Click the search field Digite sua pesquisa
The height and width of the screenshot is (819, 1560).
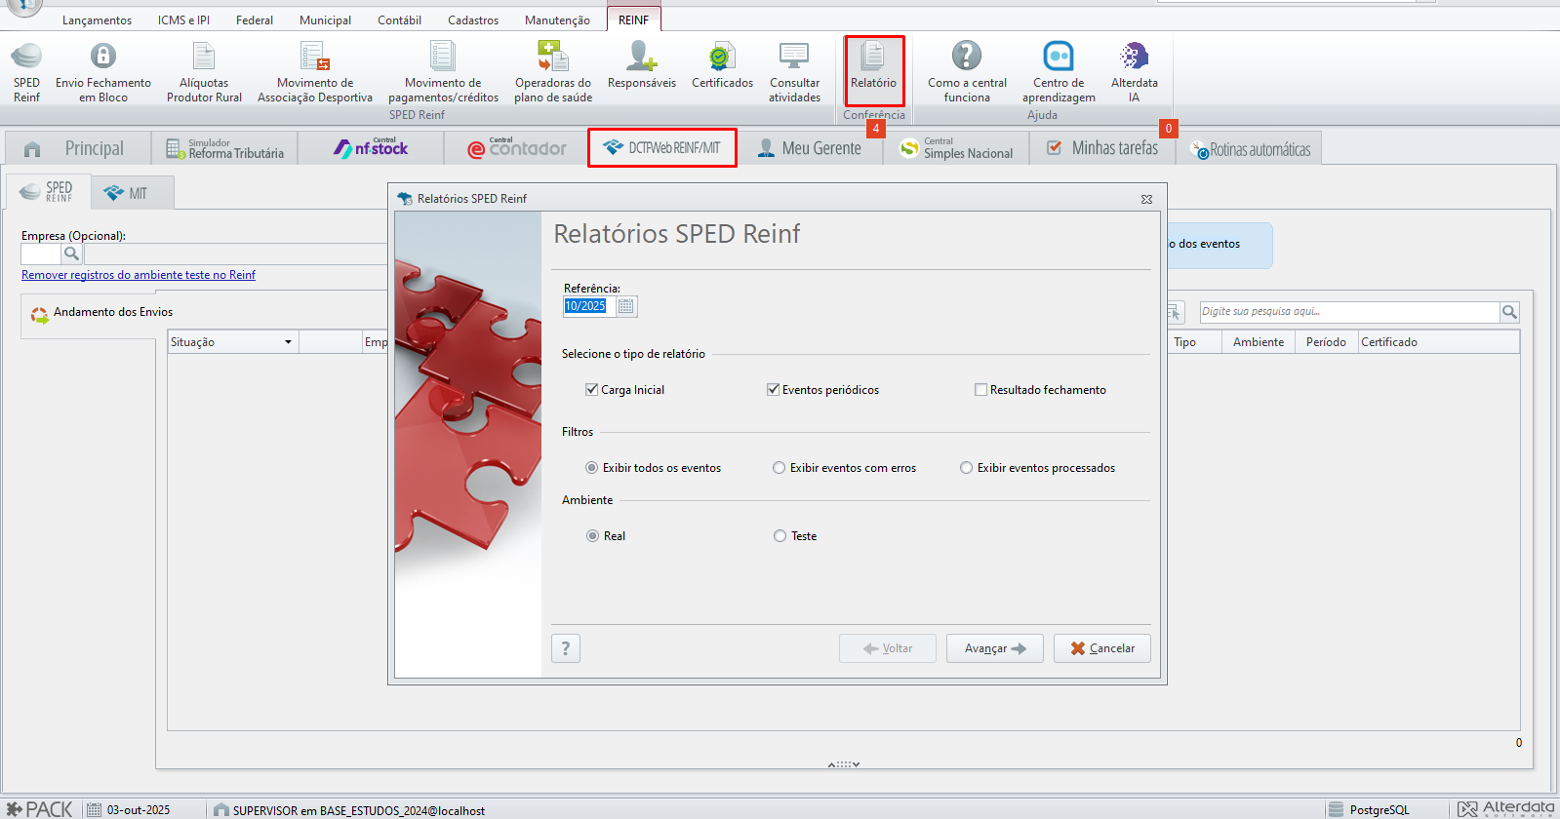(x=1348, y=312)
